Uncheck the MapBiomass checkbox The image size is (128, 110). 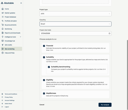tap(44, 93)
